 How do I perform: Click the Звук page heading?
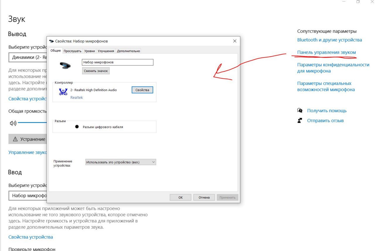coord(17,19)
